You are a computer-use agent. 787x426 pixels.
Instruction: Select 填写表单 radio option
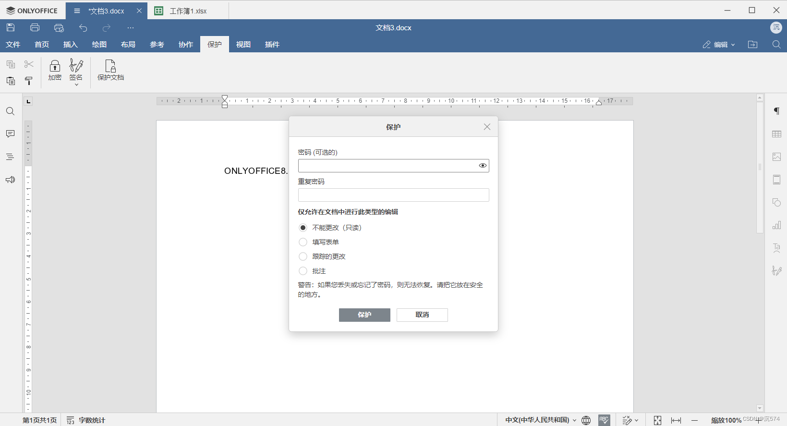(x=303, y=242)
